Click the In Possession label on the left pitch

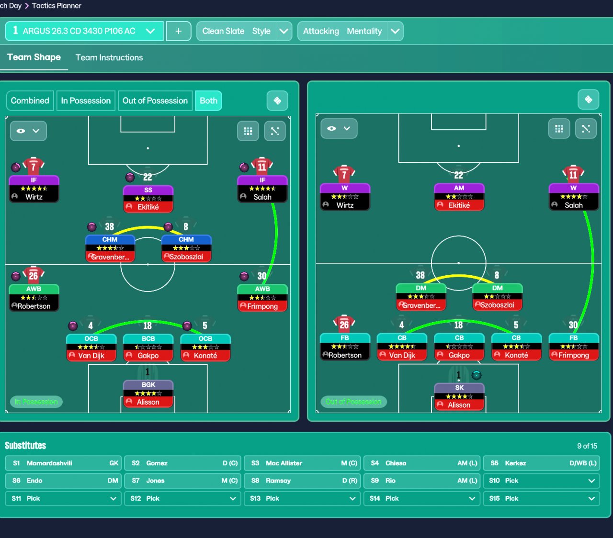[x=36, y=402]
